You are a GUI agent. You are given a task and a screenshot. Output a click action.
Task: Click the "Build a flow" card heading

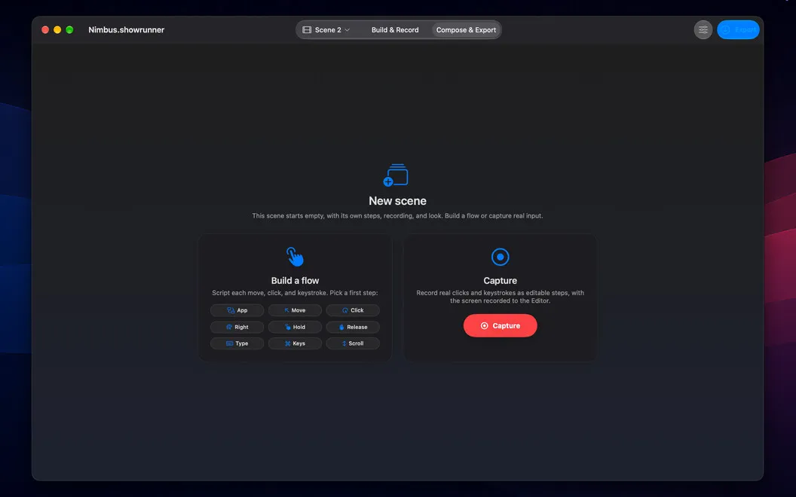click(295, 280)
